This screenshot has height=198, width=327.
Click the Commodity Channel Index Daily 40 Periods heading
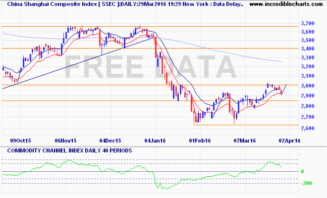point(69,150)
